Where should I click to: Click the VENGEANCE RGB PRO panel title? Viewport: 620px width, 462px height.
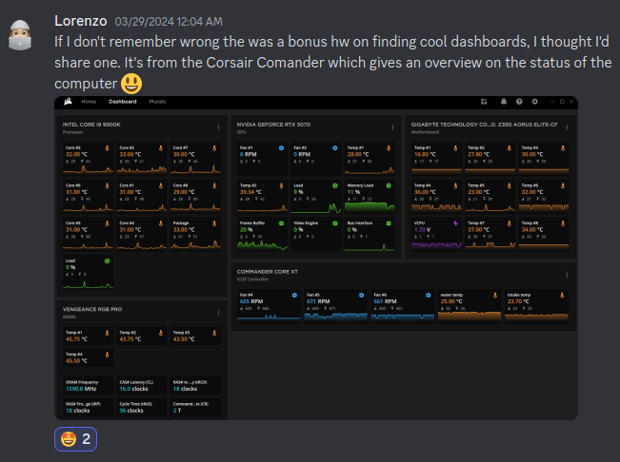[92, 309]
